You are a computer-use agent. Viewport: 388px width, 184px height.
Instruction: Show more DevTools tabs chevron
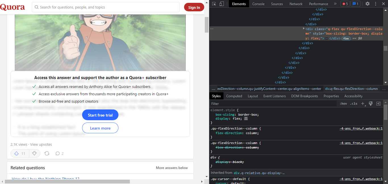click(335, 4)
